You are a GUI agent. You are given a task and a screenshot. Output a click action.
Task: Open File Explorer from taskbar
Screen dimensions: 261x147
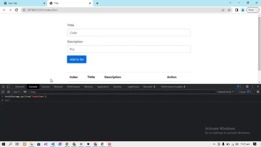click(x=32, y=144)
